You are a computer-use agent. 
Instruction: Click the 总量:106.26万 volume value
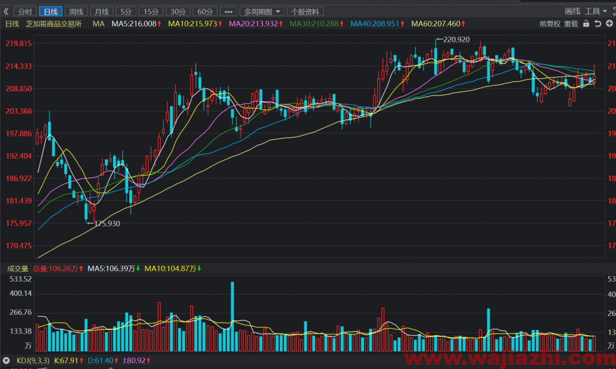coord(58,269)
